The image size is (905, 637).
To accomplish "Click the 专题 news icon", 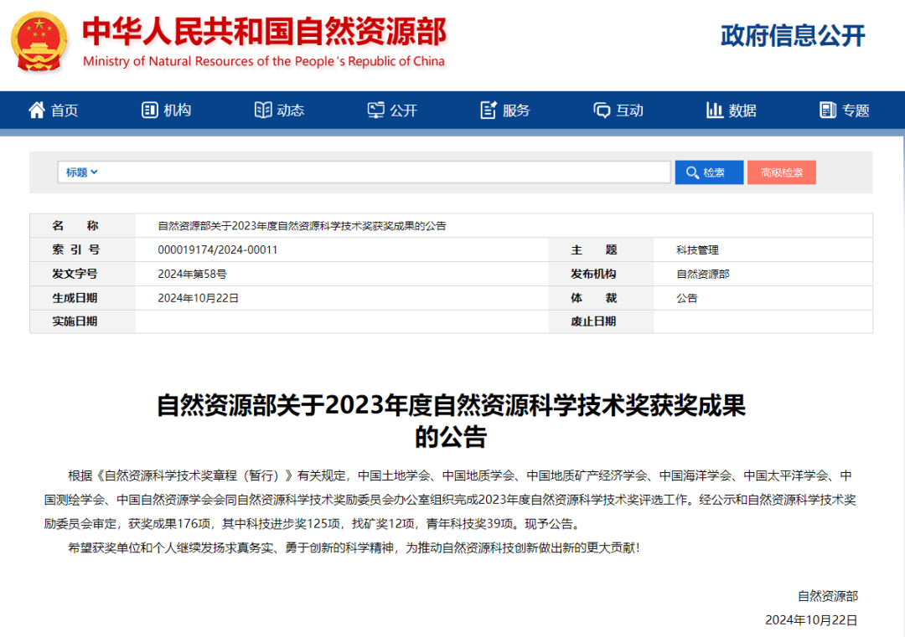I will click(x=828, y=110).
